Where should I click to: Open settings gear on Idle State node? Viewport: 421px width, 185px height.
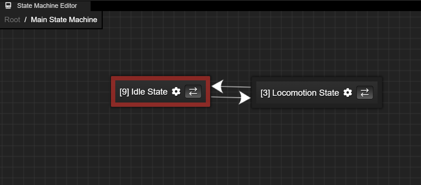point(176,92)
